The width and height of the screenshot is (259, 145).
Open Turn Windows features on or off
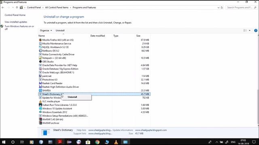point(19,27)
